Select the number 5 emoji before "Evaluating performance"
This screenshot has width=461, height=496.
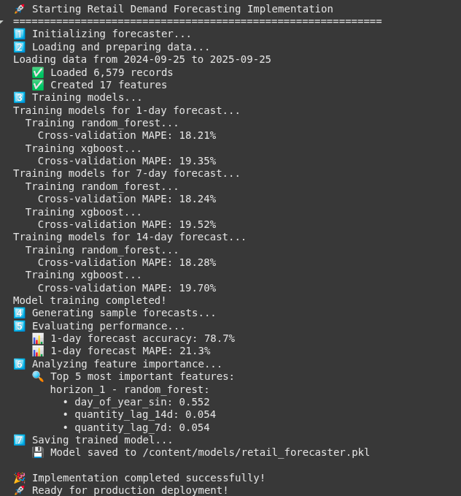coord(19,326)
